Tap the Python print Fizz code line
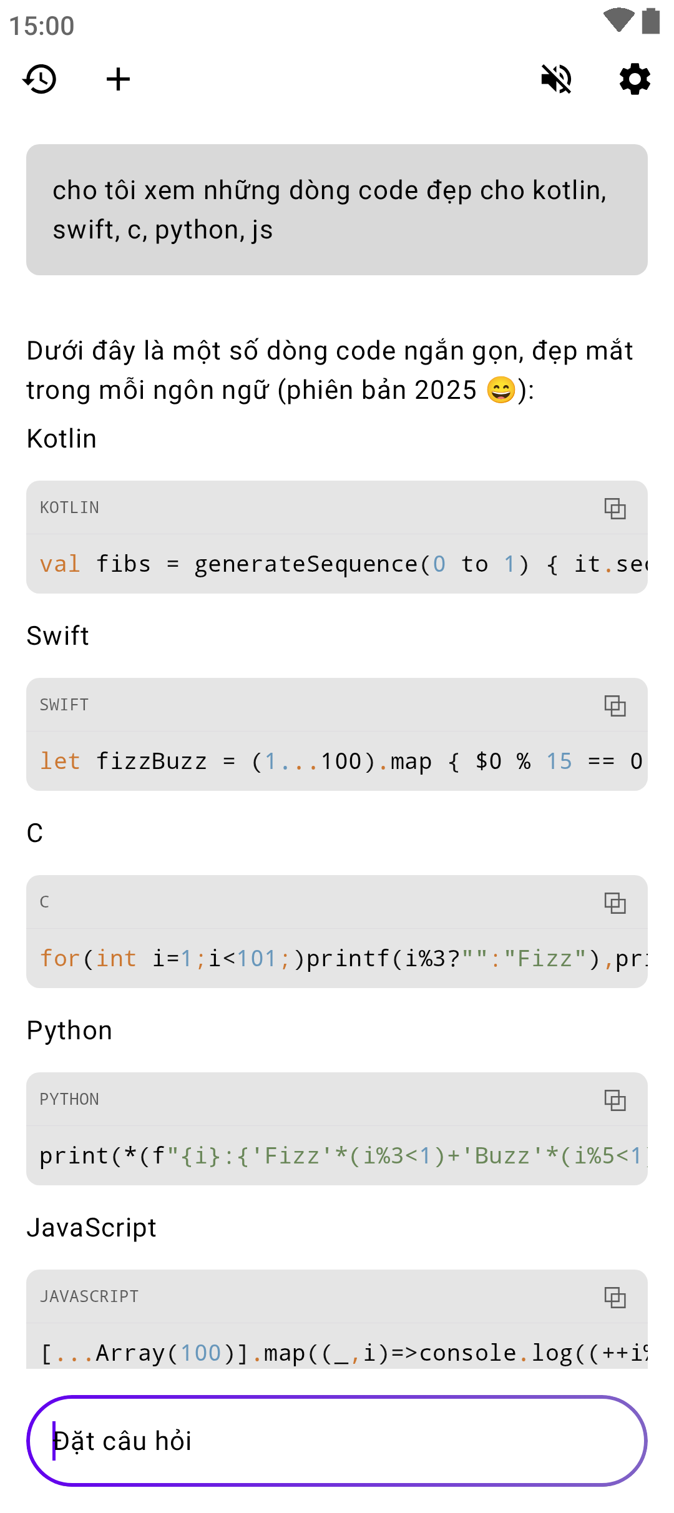Screen dimensions: 674x1513 point(343,1156)
